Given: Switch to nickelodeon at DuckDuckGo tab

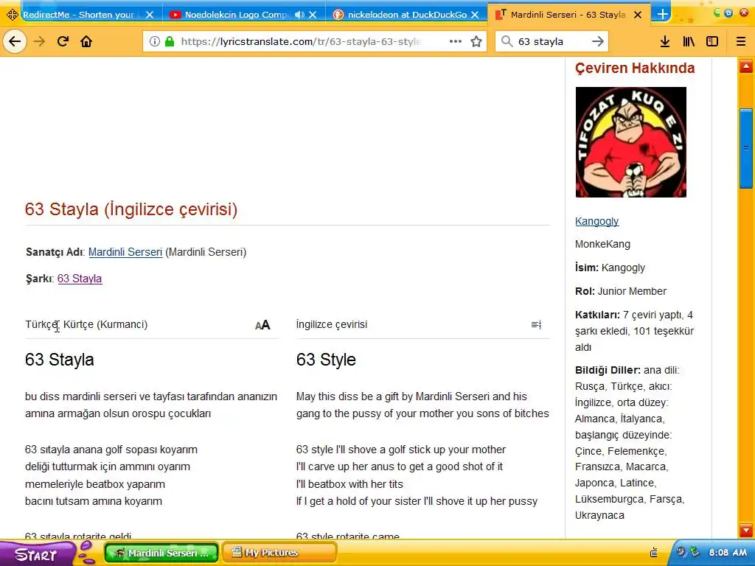Looking at the screenshot, I should click(x=407, y=15).
